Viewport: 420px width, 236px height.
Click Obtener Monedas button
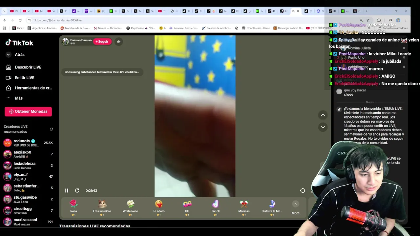pos(28,111)
